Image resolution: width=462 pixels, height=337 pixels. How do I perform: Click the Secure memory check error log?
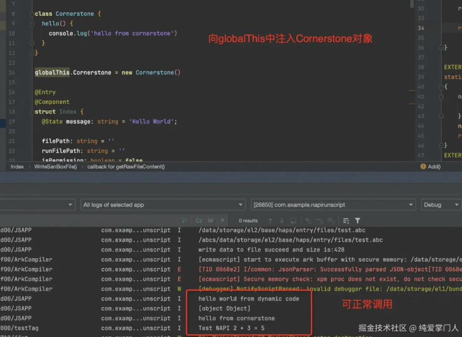pyautogui.click(x=330, y=279)
